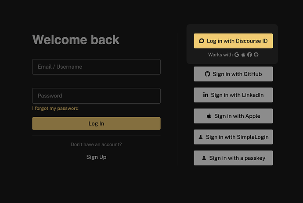Go to Sign Up
Image resolution: width=303 pixels, height=203 pixels.
point(96,157)
